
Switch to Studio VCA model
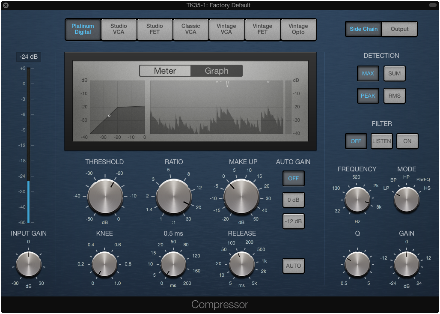coord(119,29)
